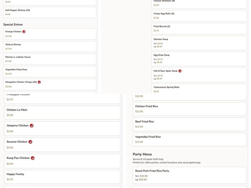This screenshot has height=188, width=251.
Task: Select Vegetable Fried Rice
Action: coord(189,139)
